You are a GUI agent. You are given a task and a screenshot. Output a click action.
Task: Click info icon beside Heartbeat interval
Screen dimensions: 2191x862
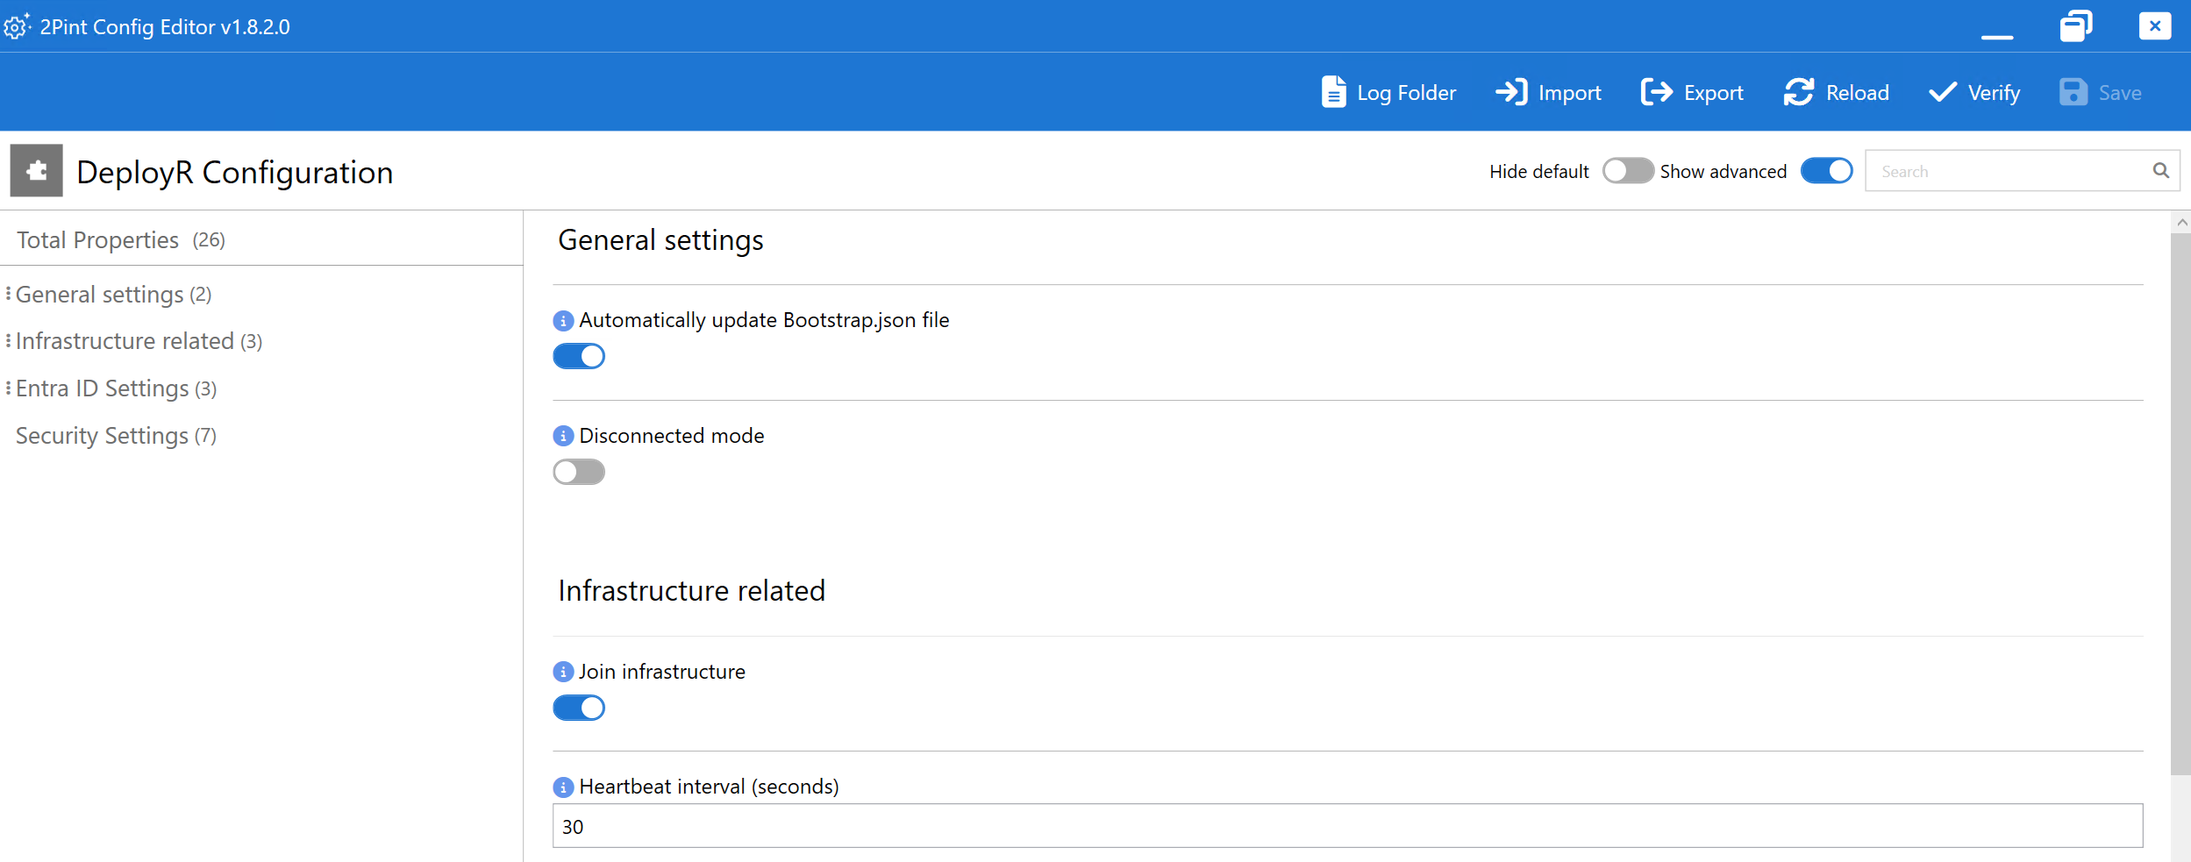563,787
